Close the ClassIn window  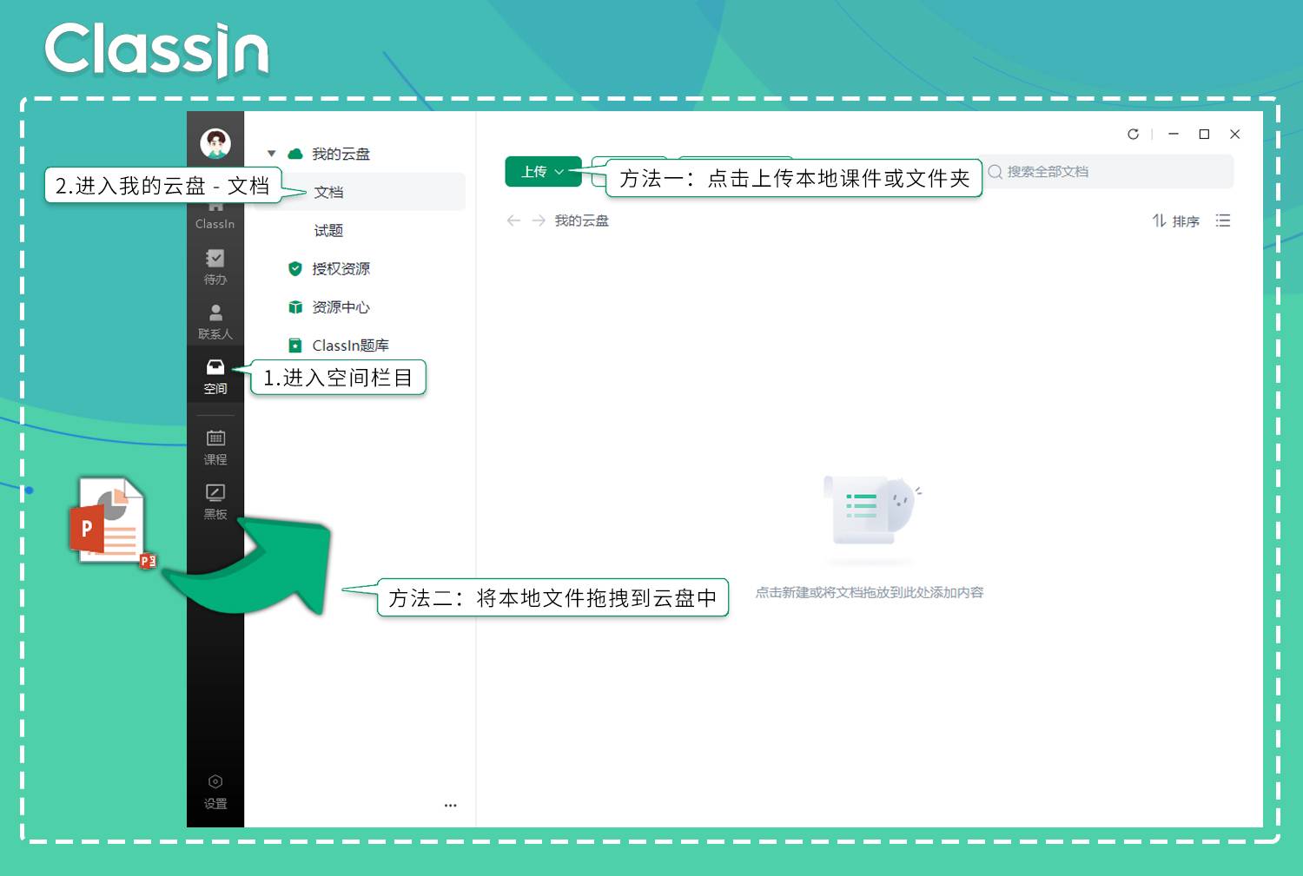coord(1234,134)
